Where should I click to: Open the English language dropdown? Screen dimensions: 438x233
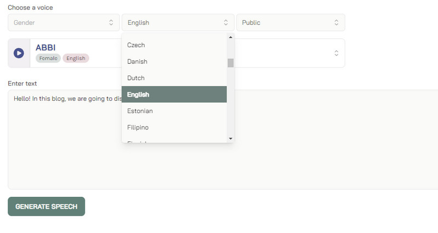coord(177,22)
